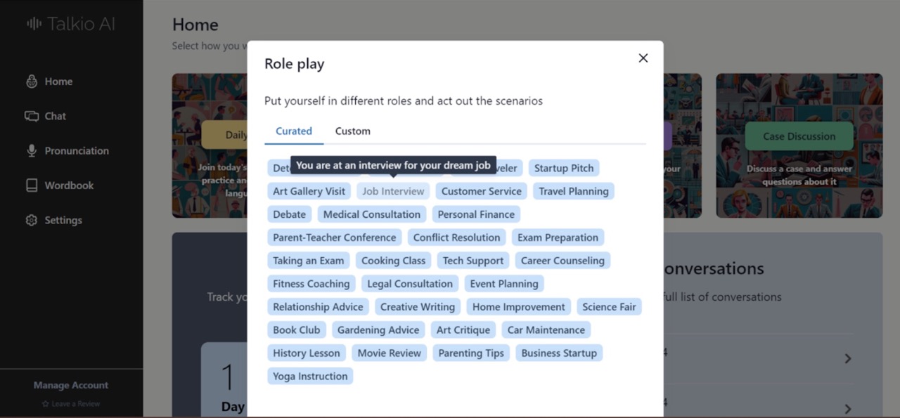Select the Curated tab
The width and height of the screenshot is (900, 418).
(x=293, y=131)
